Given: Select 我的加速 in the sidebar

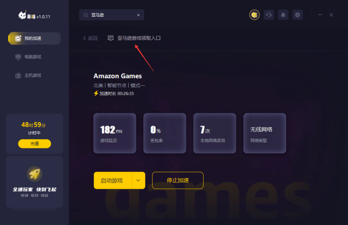Looking at the screenshot, I should 34,39.
